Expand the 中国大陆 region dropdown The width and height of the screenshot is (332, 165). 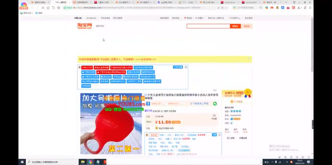(x=79, y=18)
